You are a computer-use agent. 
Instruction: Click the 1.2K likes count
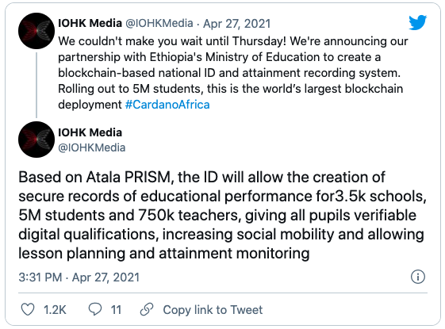pyautogui.click(x=55, y=310)
